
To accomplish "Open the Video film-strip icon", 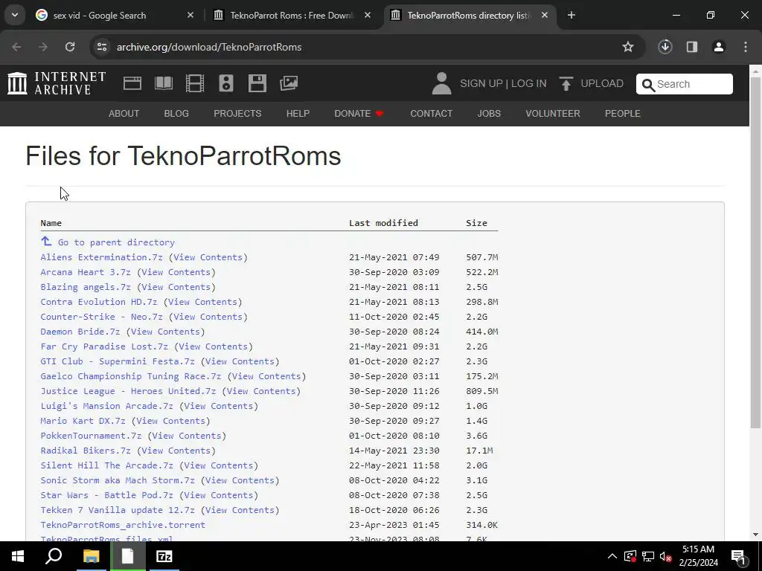I will (x=195, y=83).
